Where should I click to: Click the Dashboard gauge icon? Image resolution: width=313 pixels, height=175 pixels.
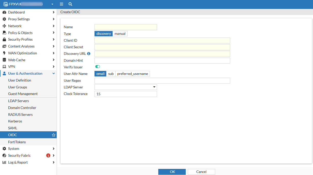[4, 12]
